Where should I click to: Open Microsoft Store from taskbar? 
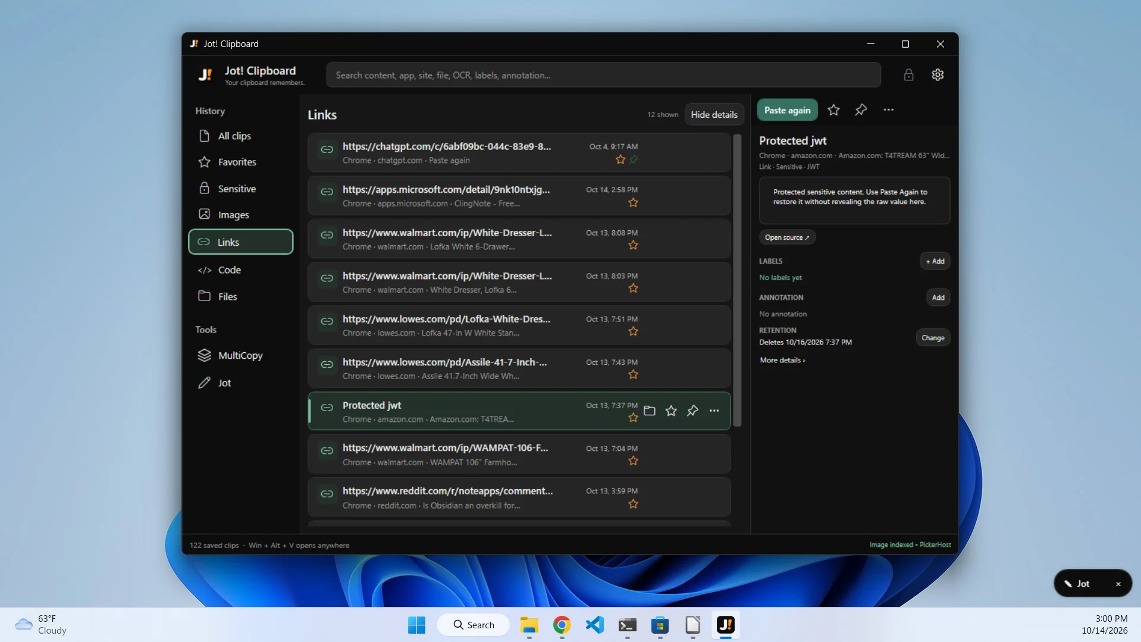click(660, 625)
